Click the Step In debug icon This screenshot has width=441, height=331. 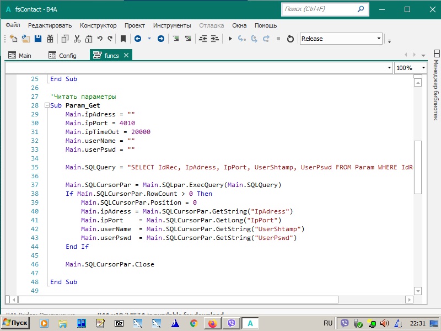[242, 39]
